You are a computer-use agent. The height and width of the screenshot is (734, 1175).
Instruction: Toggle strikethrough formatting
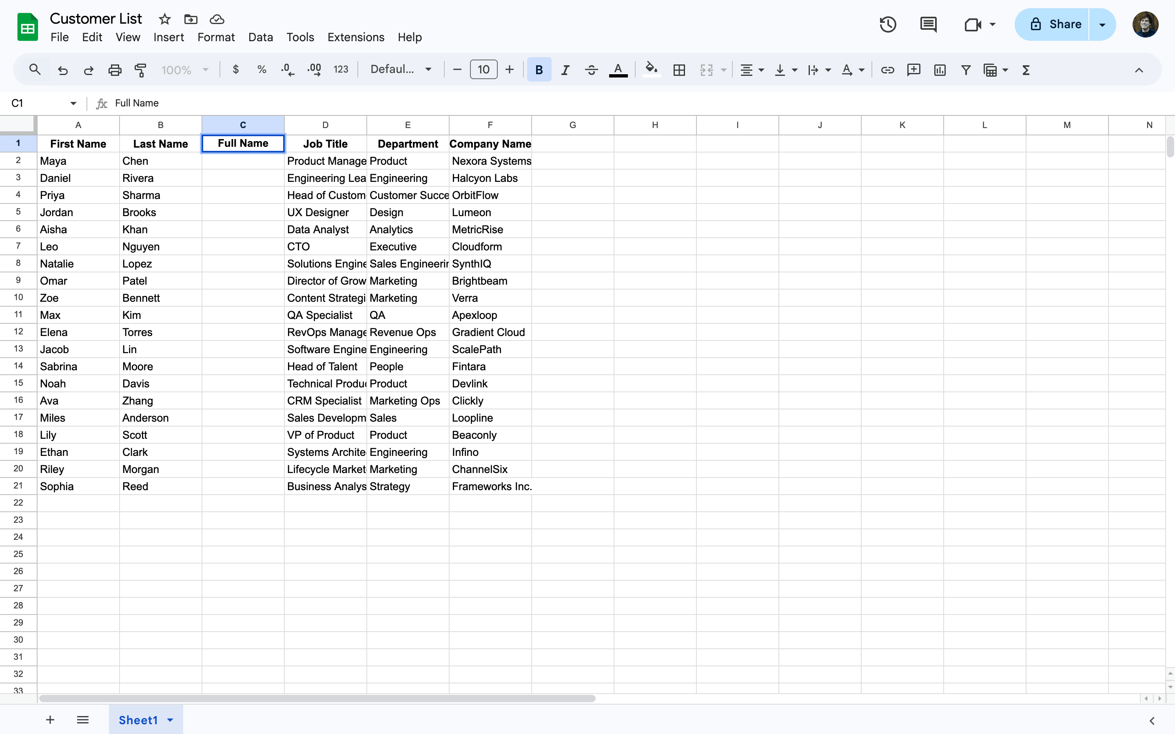click(x=592, y=70)
